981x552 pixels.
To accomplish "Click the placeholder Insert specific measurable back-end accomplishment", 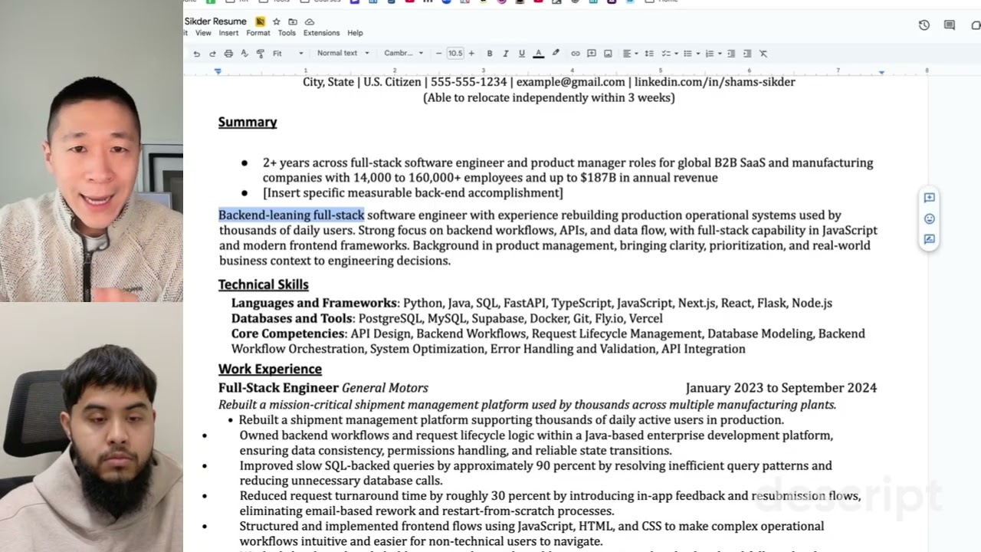I will tap(413, 193).
